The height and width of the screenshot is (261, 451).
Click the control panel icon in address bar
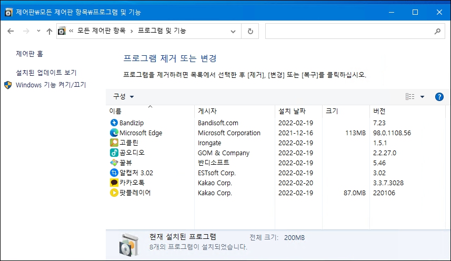click(x=62, y=31)
